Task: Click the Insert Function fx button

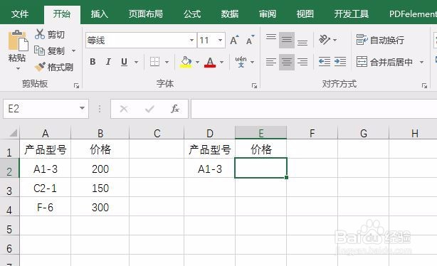Action: coord(175,109)
